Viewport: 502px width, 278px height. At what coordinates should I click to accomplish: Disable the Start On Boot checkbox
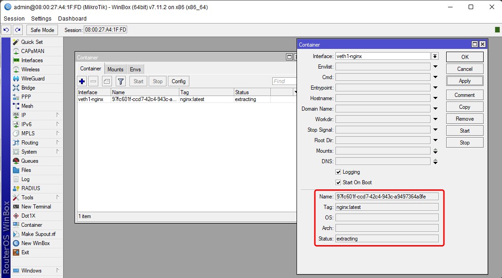click(x=338, y=182)
